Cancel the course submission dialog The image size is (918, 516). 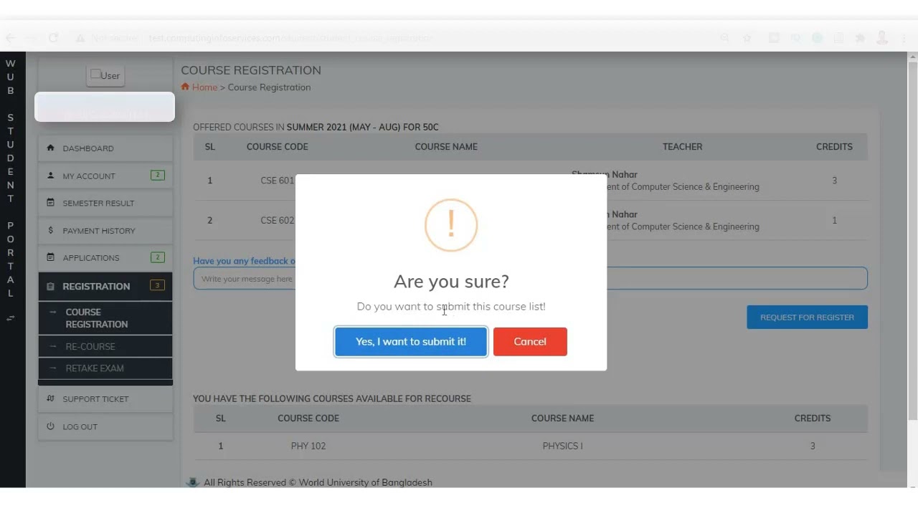click(530, 342)
